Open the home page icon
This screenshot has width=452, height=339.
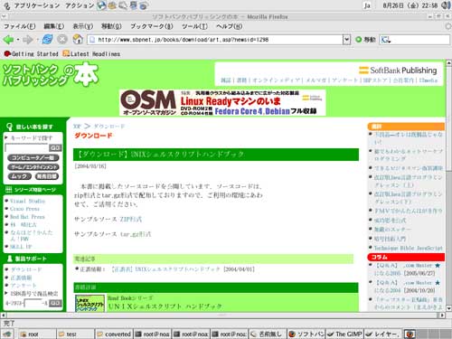78,39
